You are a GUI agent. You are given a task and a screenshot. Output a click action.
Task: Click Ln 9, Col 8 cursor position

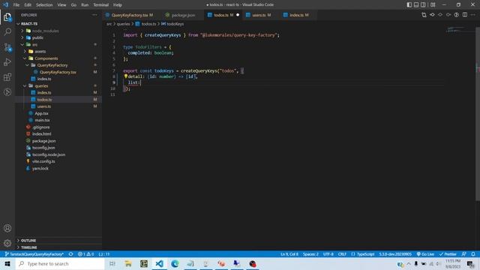coord(289,254)
